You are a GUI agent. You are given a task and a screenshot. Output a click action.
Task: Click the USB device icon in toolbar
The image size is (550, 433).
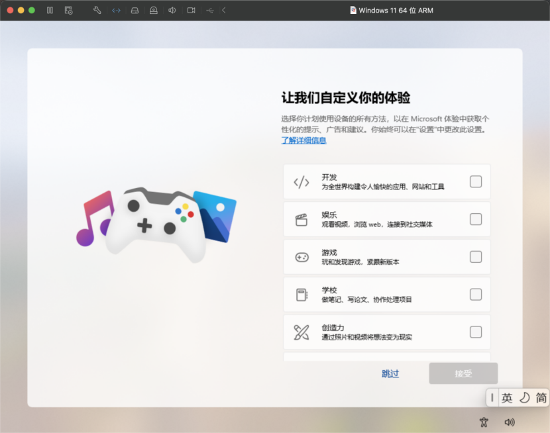click(210, 11)
